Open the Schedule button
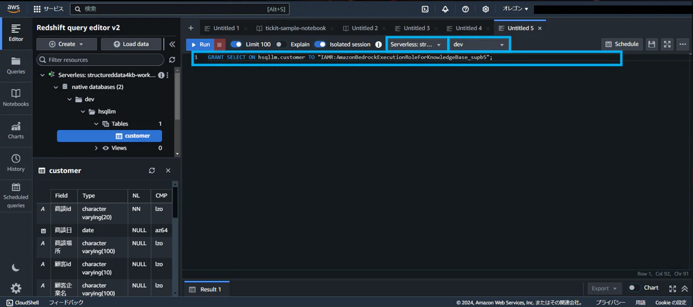This screenshot has height=307, width=693. [x=622, y=44]
